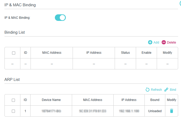Screen dimensions: 181x120
Task: Click the ID value 1 in ARP List
Action: pos(25,111)
